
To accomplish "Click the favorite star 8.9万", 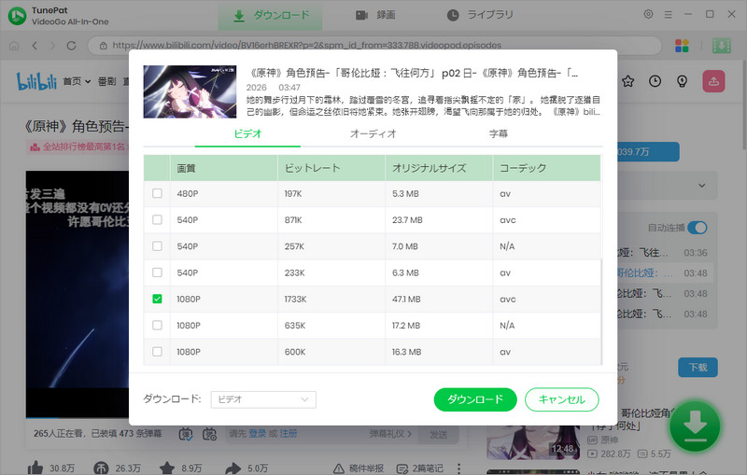I will pyautogui.click(x=167, y=468).
